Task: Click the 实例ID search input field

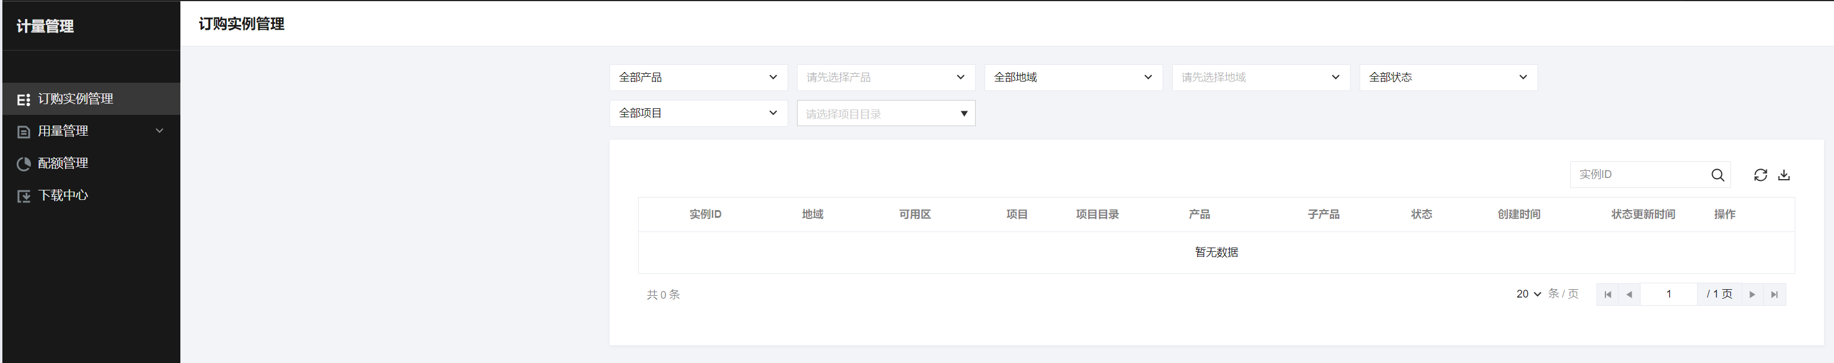Action: [x=1638, y=175]
